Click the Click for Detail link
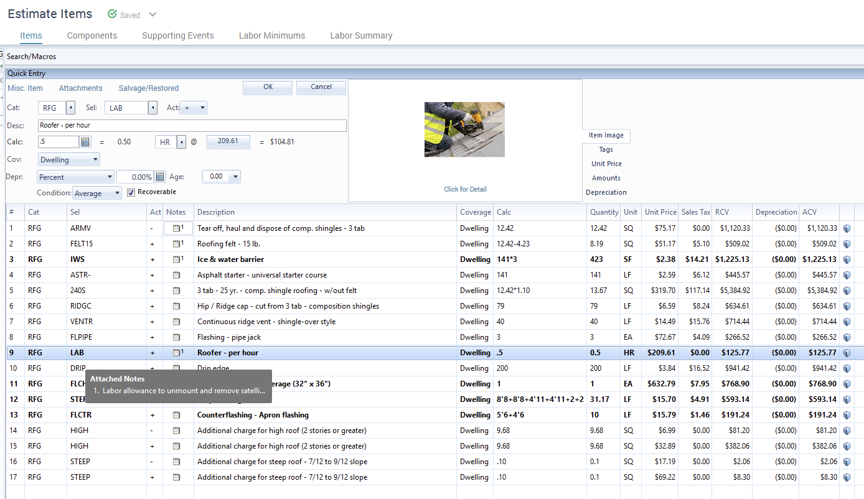The height and width of the screenshot is (499, 864). (x=465, y=189)
